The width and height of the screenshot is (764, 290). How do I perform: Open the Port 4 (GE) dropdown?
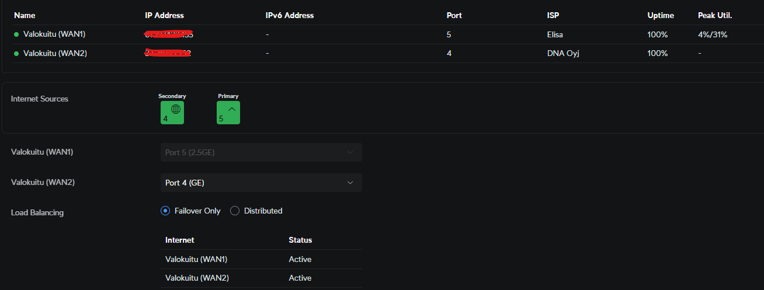point(261,183)
